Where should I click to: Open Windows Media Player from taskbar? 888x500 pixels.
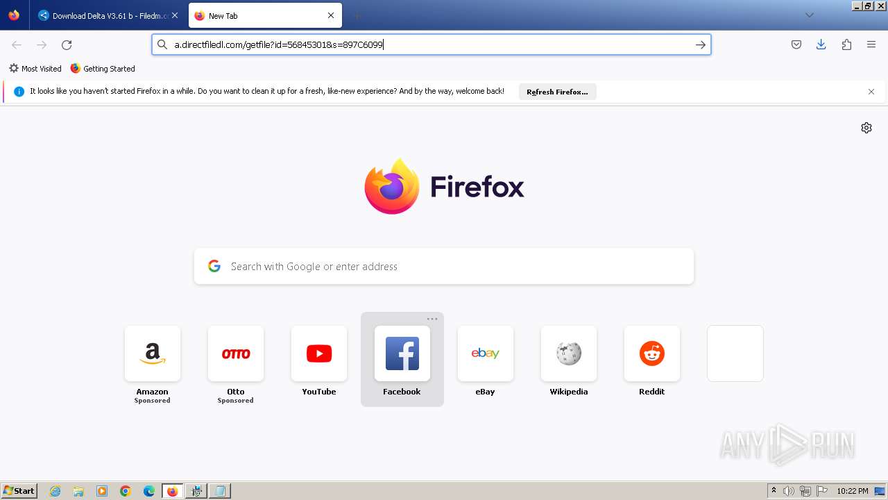point(102,491)
